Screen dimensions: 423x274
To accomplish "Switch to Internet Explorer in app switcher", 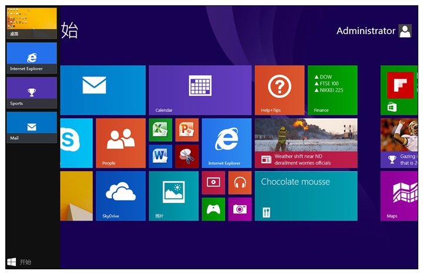I will pos(32,58).
